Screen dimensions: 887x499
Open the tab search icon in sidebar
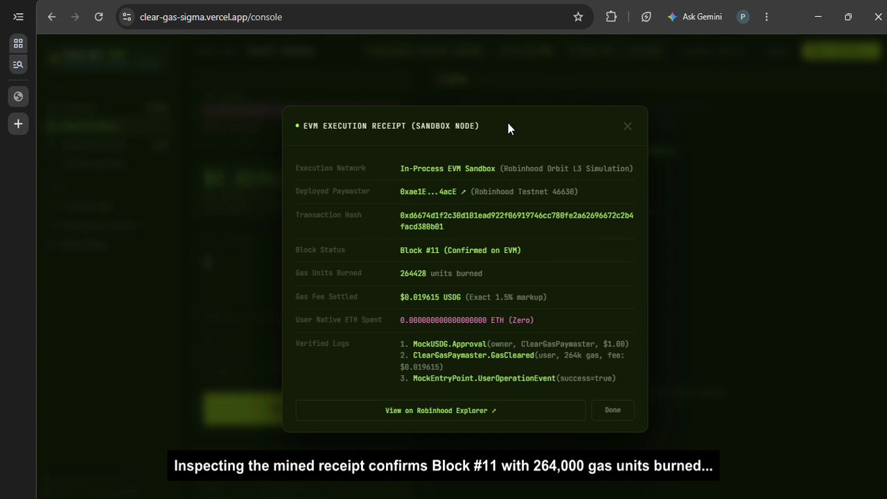pyautogui.click(x=18, y=64)
